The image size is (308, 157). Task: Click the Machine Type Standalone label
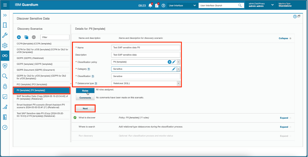pyautogui.click(x=285, y=5)
